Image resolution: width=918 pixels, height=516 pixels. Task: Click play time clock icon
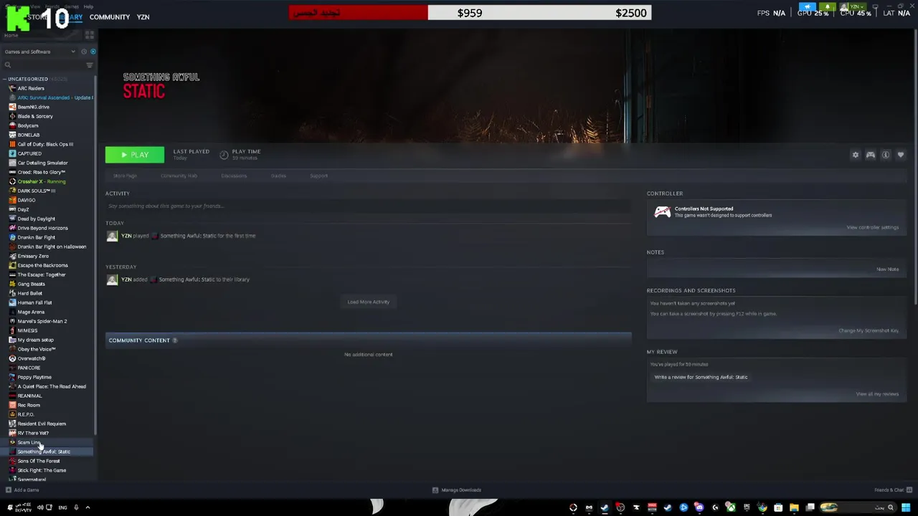pyautogui.click(x=224, y=155)
